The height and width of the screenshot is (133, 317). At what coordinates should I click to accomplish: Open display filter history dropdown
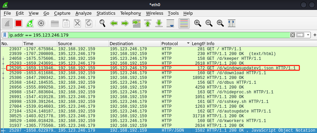[x=308, y=35]
